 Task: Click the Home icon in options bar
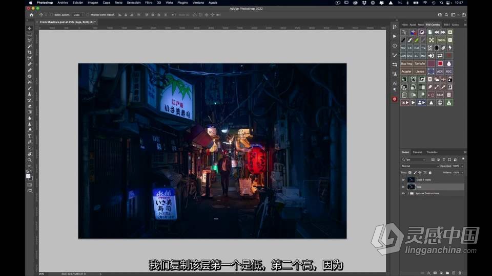click(31, 15)
